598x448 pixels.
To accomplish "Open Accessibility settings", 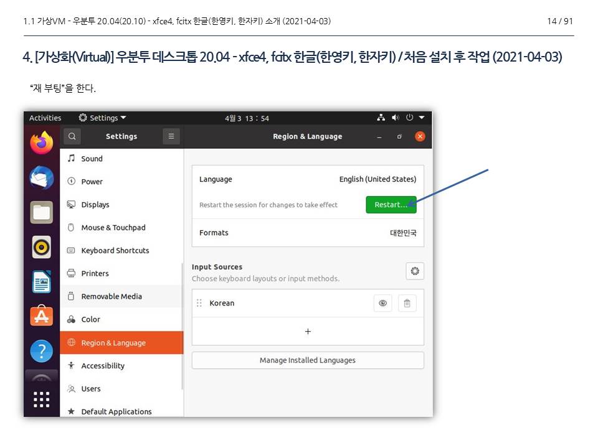I will coord(121,366).
